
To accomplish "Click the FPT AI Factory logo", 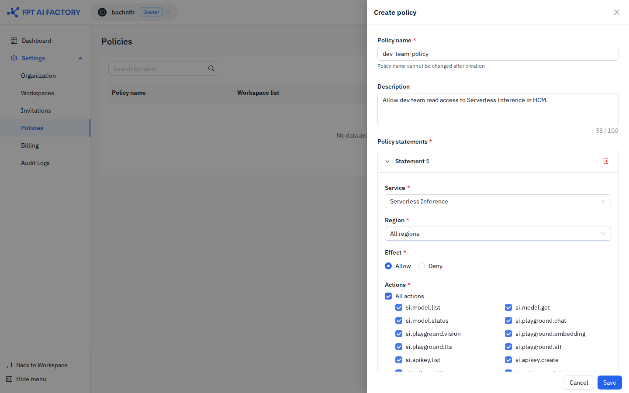I will (44, 12).
